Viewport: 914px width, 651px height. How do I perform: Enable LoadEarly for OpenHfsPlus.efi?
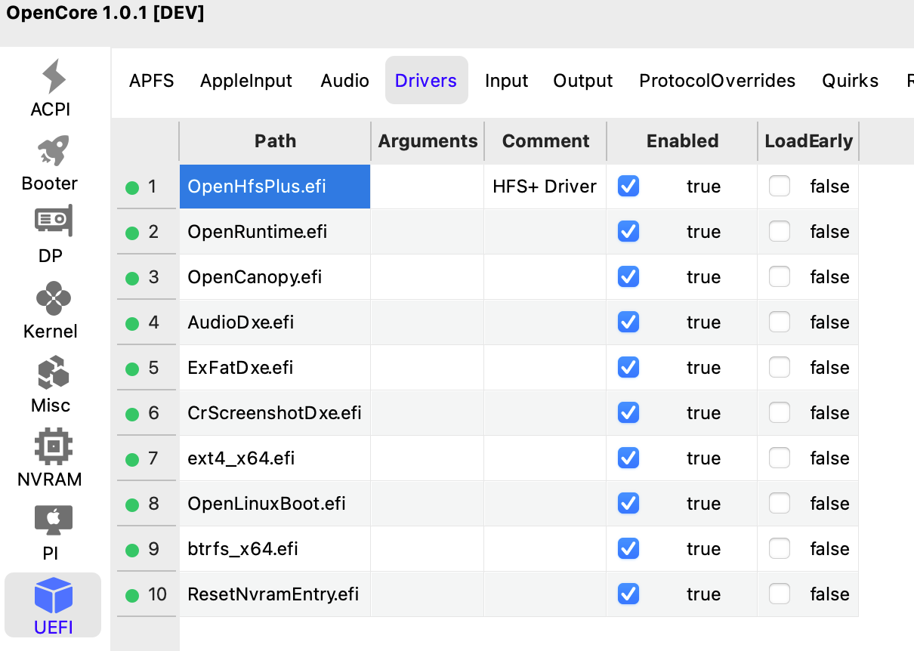(780, 187)
